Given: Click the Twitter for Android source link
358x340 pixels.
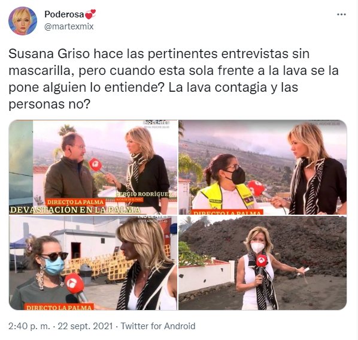Looking at the screenshot, I should coord(158,326).
